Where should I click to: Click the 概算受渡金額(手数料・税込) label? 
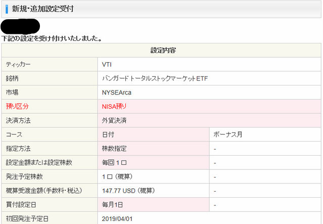(x=44, y=191)
